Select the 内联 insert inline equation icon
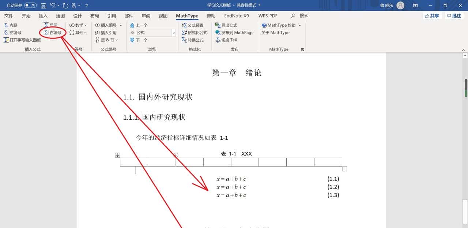This screenshot has width=468, height=228. (x=11, y=25)
